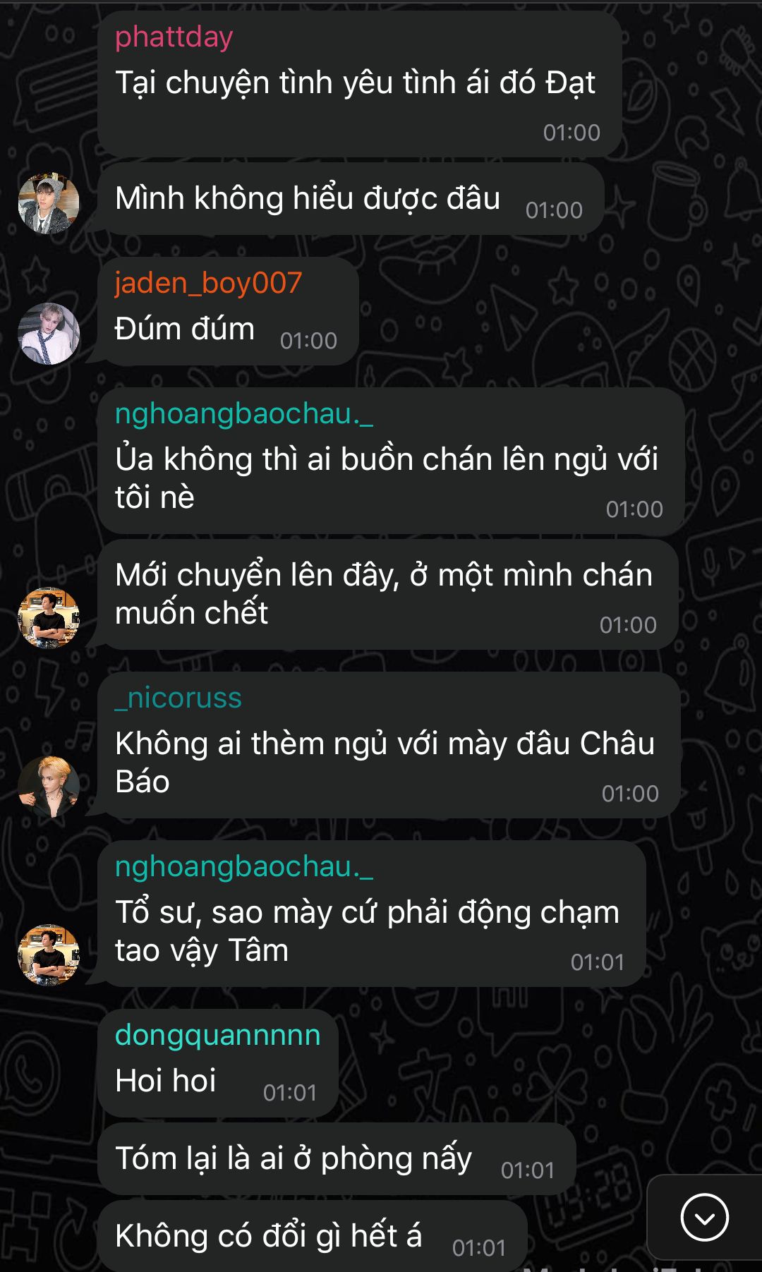Tap avatar beside 'Mình không hiểu được đâu'
This screenshot has height=1272, width=762.
[x=49, y=203]
